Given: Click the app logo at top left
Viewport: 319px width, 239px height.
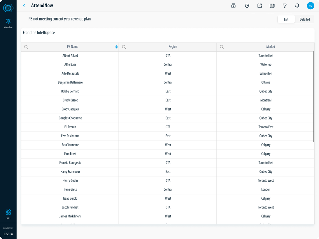Looking at the screenshot, I should click(x=8, y=8).
